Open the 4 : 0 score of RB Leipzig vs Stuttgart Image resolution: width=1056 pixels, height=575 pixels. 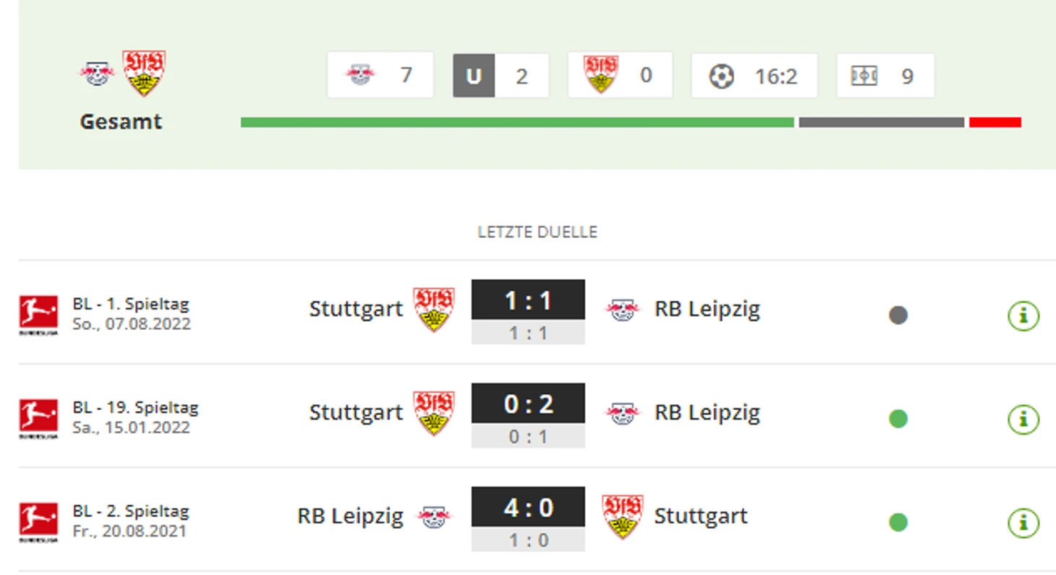pos(528,506)
